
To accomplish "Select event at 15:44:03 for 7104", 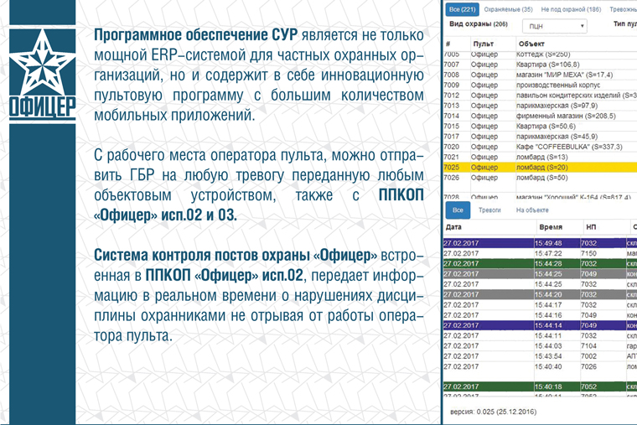I will (x=540, y=345).
